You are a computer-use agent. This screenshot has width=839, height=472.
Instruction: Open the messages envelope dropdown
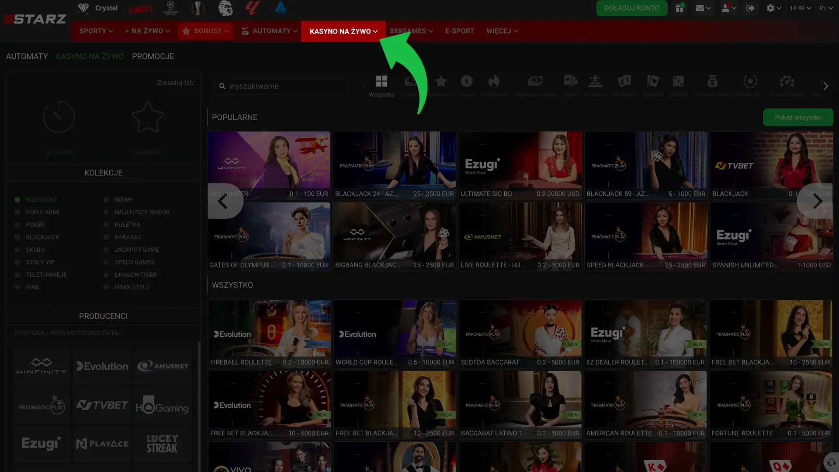[x=703, y=8]
